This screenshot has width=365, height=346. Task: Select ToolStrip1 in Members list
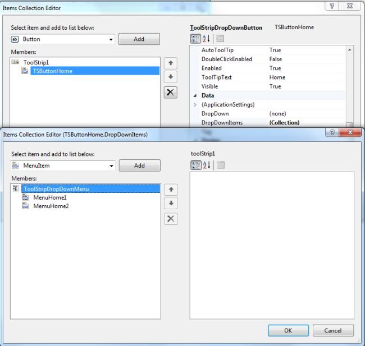click(36, 62)
